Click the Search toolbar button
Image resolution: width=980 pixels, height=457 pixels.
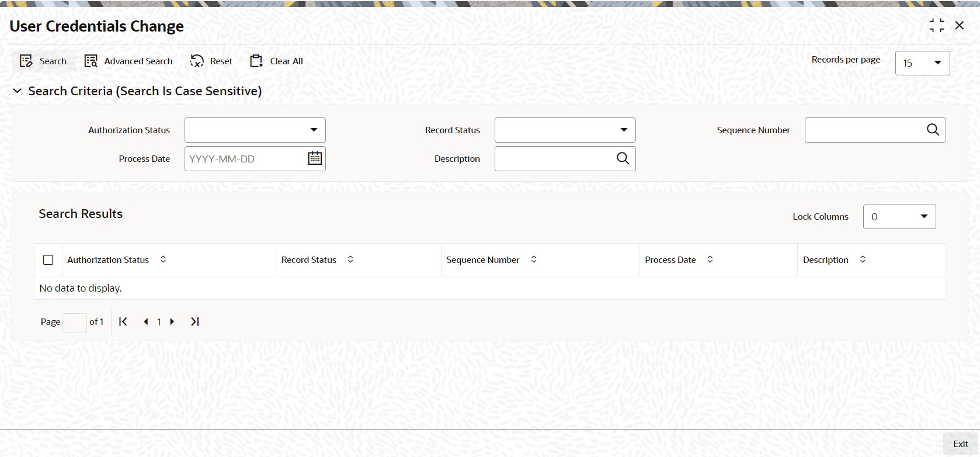(43, 61)
